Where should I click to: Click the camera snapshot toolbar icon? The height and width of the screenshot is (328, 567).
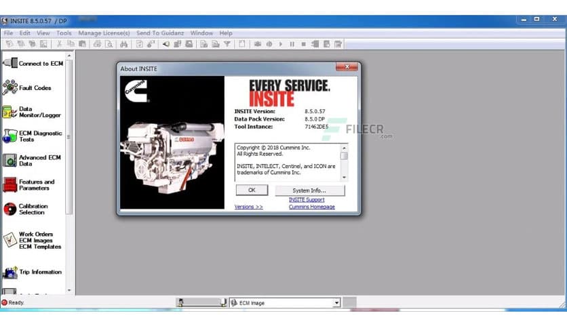click(x=258, y=44)
